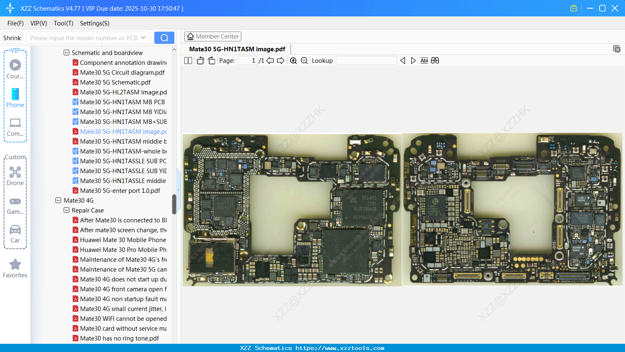Open Favorites star icon
Image resolution: width=625 pixels, height=352 pixels.
[15, 264]
